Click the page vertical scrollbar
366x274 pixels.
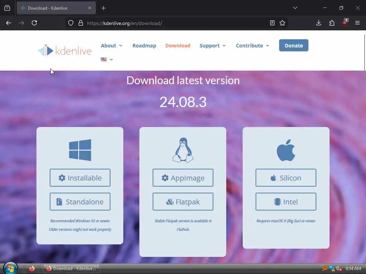(x=365, y=52)
